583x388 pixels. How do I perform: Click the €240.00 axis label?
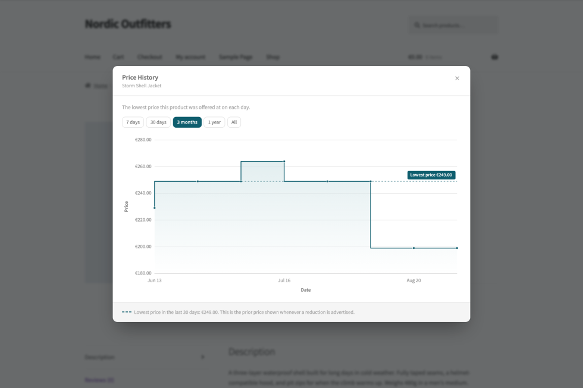143,193
